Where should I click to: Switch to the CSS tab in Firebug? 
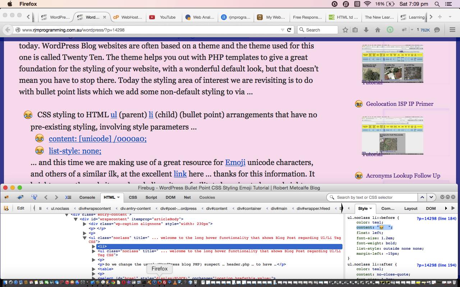pos(133,197)
